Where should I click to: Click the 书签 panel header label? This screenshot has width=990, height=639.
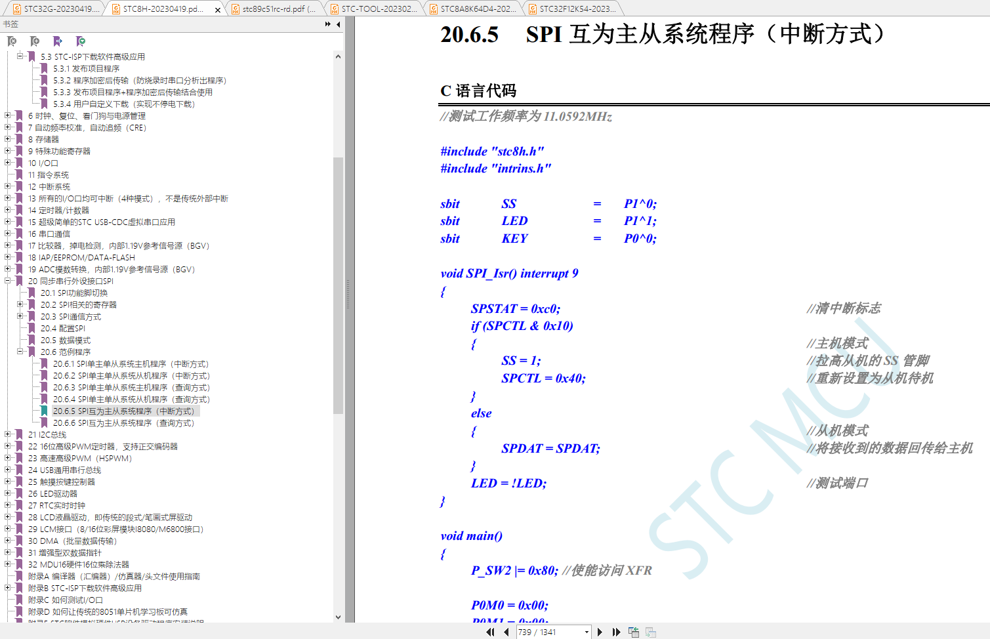coord(10,24)
